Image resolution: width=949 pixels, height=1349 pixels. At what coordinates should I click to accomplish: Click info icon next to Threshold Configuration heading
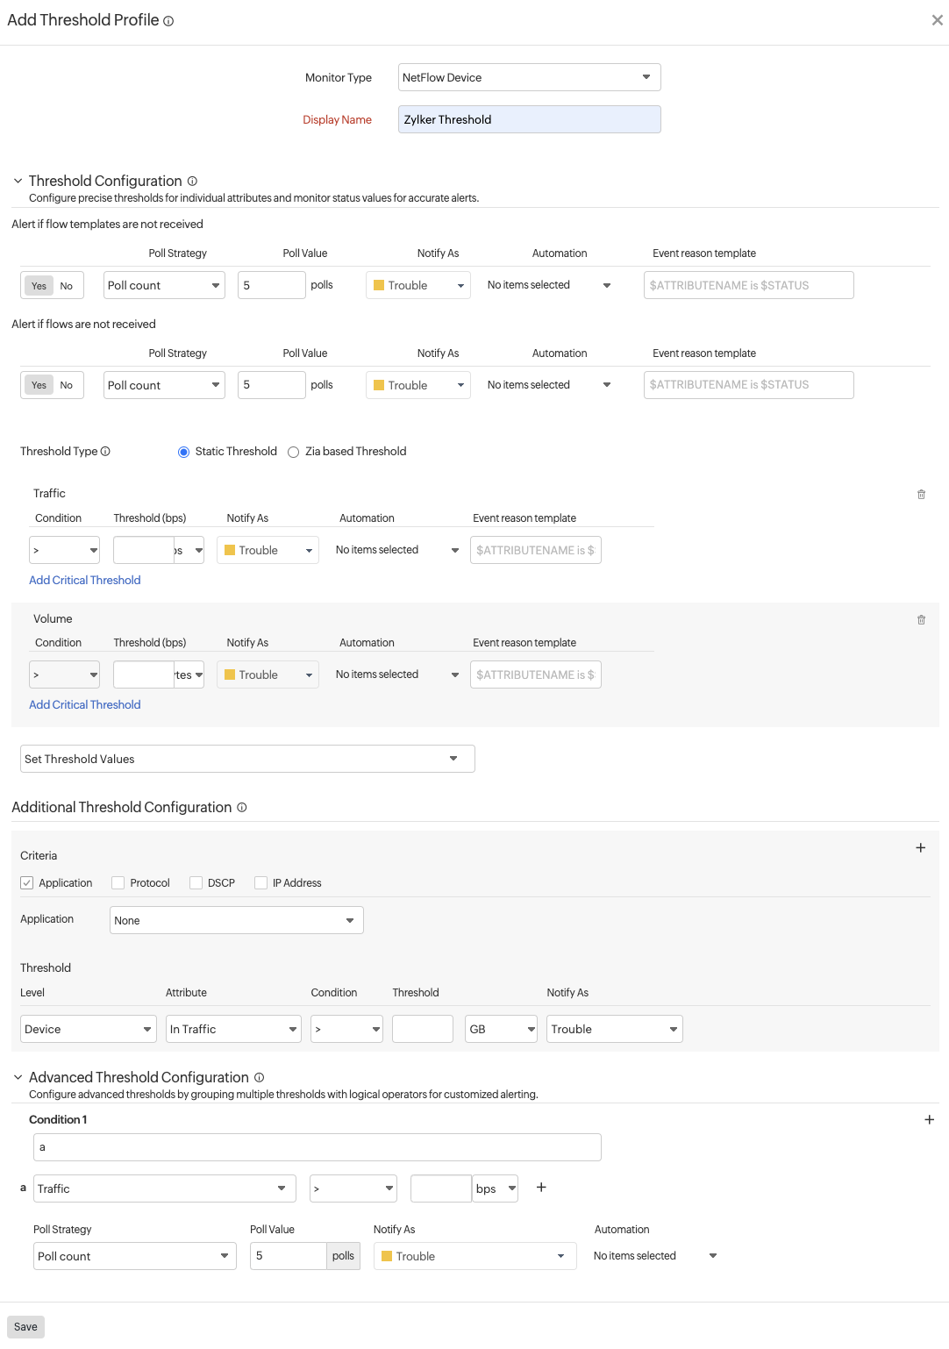pos(192,181)
